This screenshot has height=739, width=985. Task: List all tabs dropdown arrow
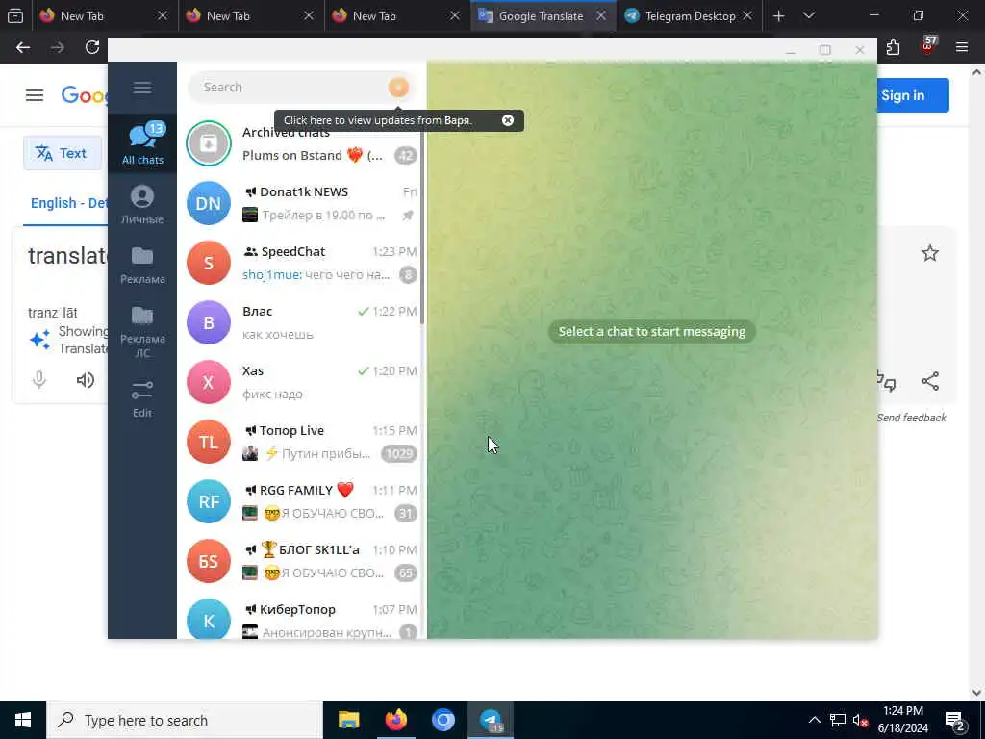[x=809, y=15]
